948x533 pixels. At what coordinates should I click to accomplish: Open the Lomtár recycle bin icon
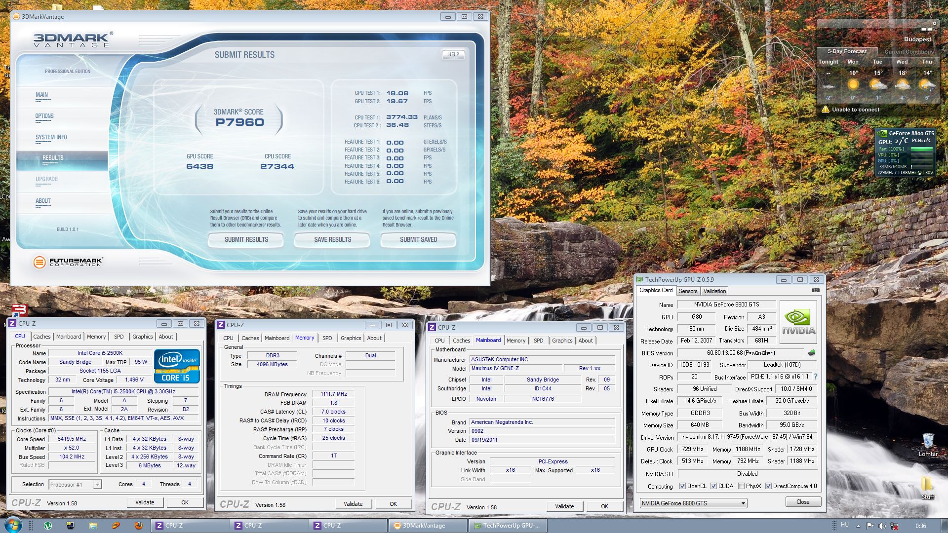click(x=928, y=445)
